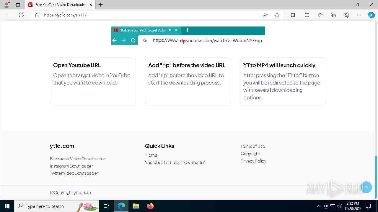Screen dimensions: 378x212
Task: Open a new browser tab
Action: click(100, 5)
